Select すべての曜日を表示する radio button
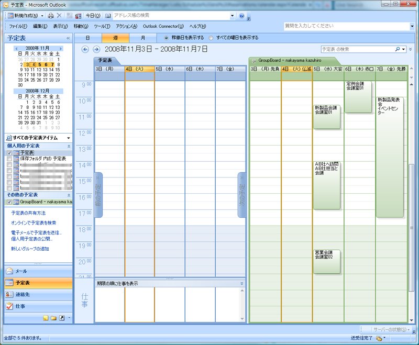 (211, 38)
